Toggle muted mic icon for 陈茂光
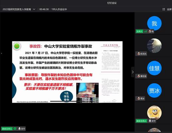 click(x=139, y=54)
